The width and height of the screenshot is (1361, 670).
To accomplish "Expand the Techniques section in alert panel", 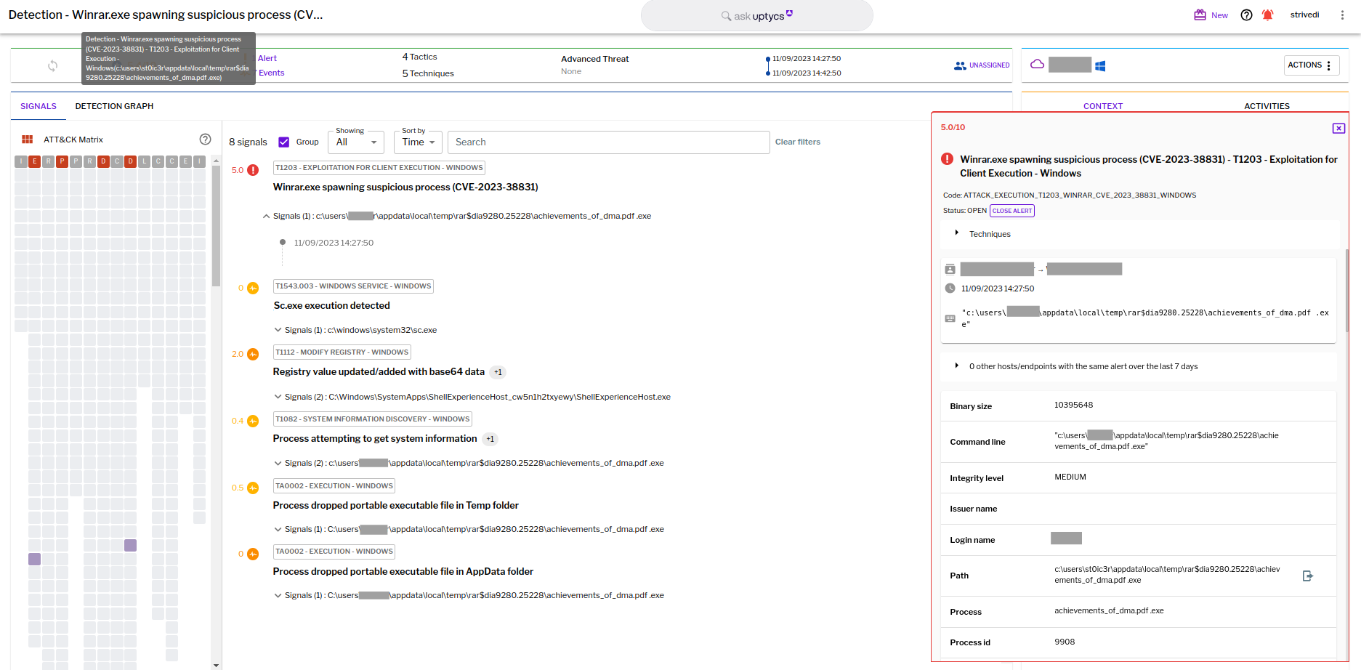I will click(958, 233).
